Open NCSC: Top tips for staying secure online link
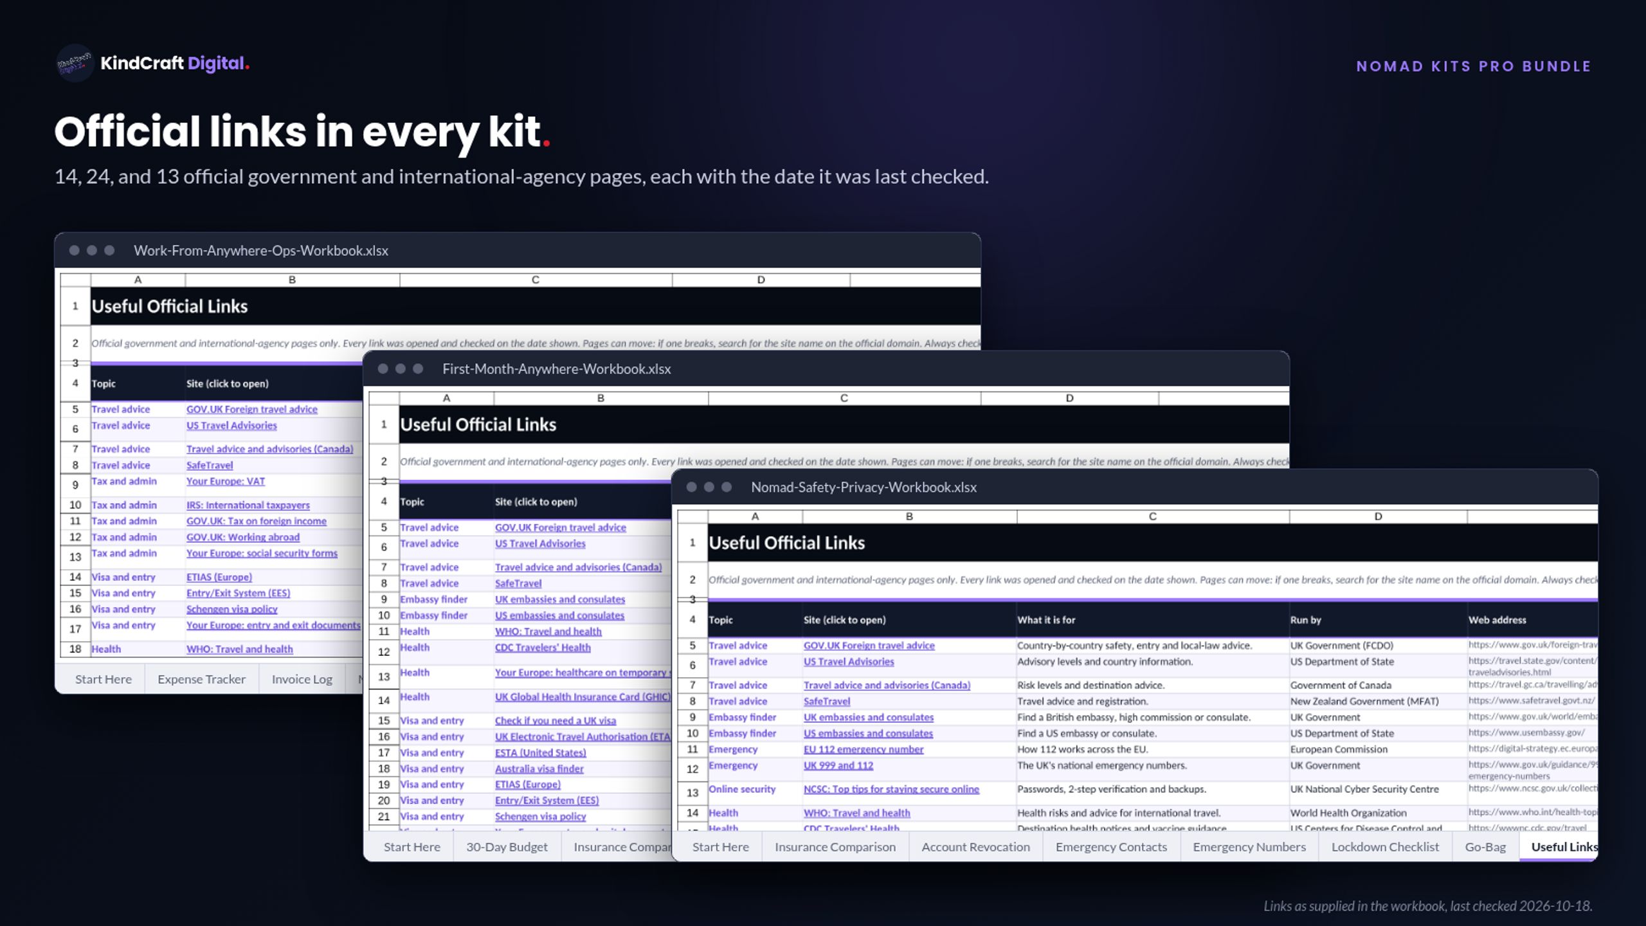Screen dimensions: 1646x926 pos(891,789)
